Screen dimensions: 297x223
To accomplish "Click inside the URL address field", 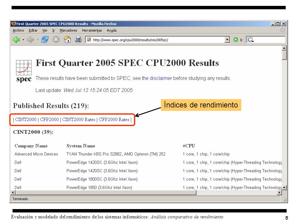I will [158, 40].
